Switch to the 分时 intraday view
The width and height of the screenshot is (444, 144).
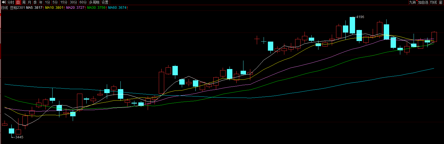[x=11, y=2]
